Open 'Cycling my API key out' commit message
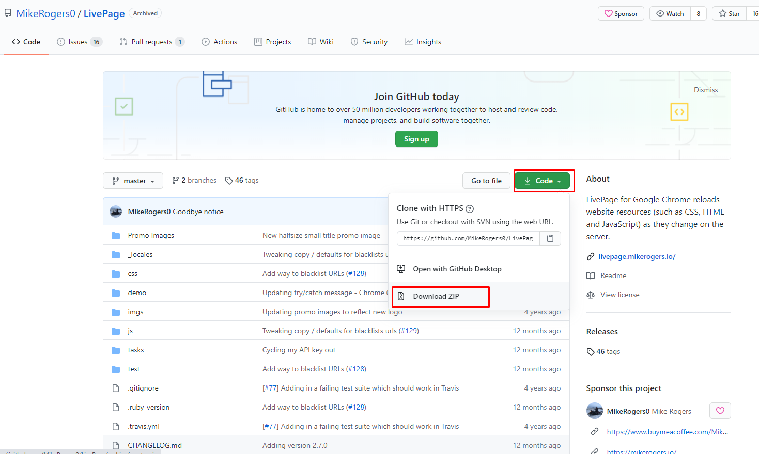 (299, 350)
